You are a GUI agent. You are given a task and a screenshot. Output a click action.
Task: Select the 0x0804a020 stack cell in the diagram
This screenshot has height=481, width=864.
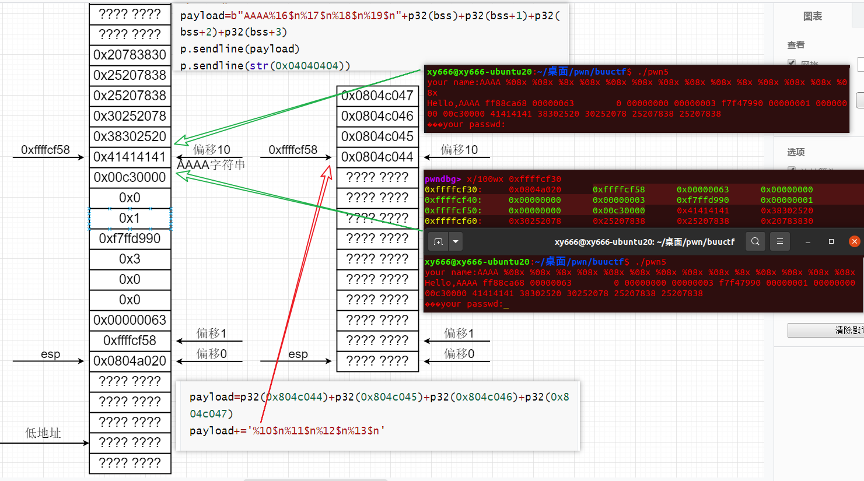[x=130, y=361]
